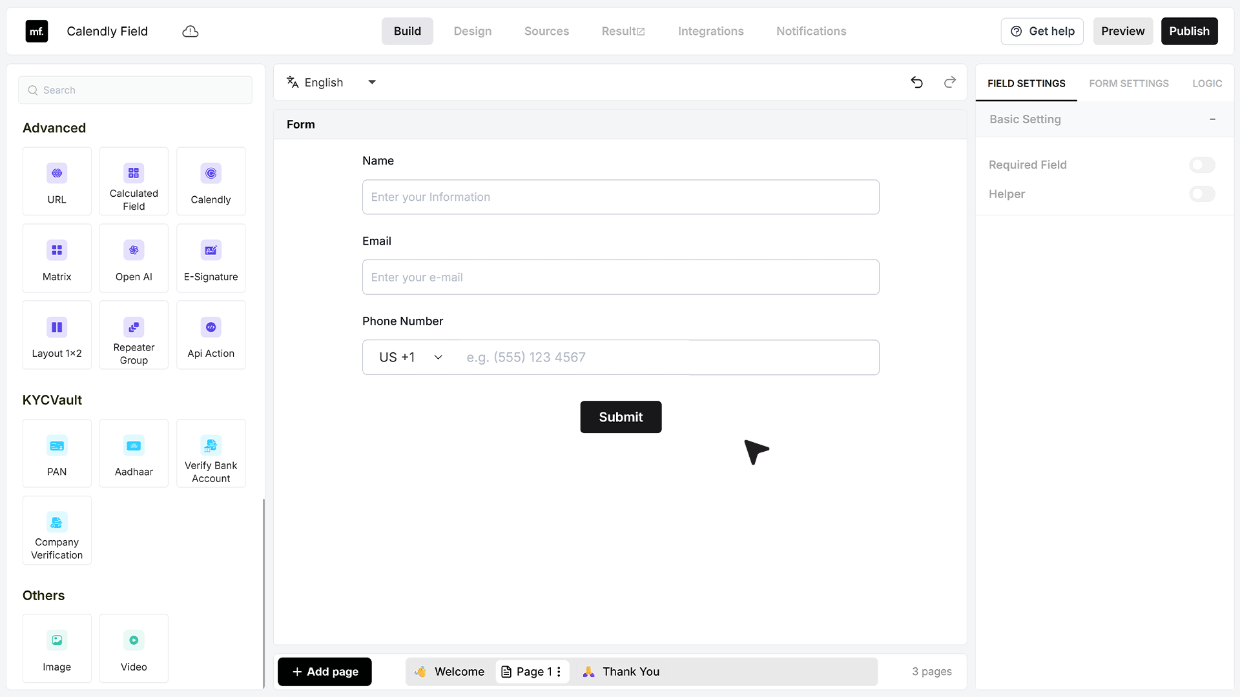The image size is (1240, 697).
Task: Add the PAN verification element
Action: [x=57, y=453]
